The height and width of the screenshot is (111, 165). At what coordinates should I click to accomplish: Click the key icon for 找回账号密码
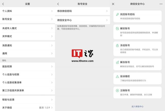(117, 15)
